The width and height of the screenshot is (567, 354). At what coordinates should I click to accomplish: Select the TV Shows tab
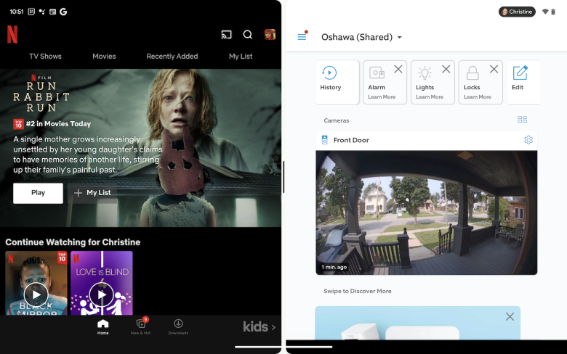pos(45,57)
